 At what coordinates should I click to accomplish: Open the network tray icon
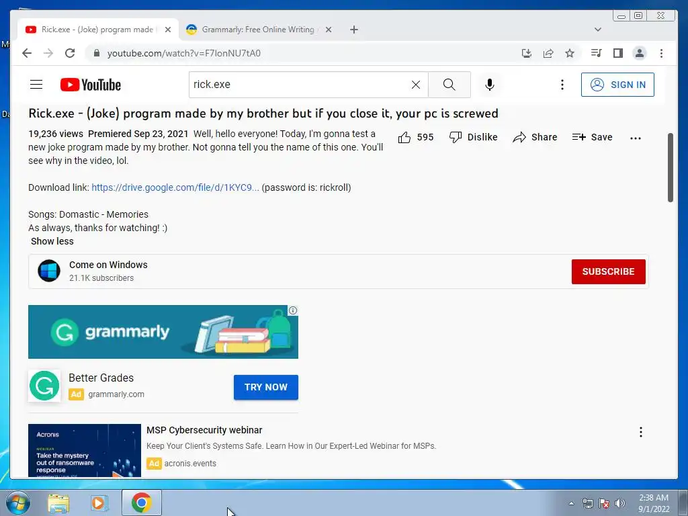tap(587, 503)
